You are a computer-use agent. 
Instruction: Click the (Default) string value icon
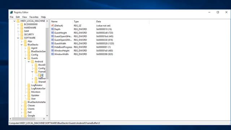[x=52, y=26]
